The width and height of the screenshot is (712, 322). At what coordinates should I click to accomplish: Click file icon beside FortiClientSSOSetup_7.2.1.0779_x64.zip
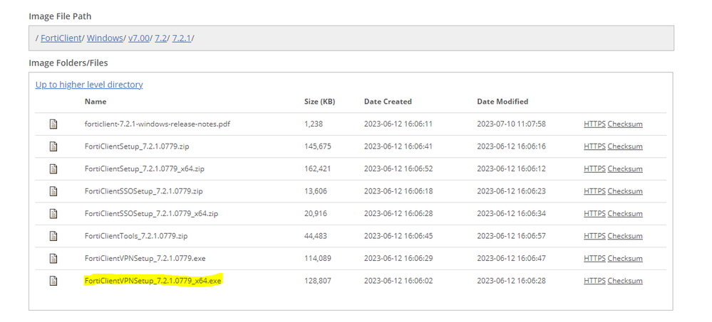pyautogui.click(x=53, y=214)
